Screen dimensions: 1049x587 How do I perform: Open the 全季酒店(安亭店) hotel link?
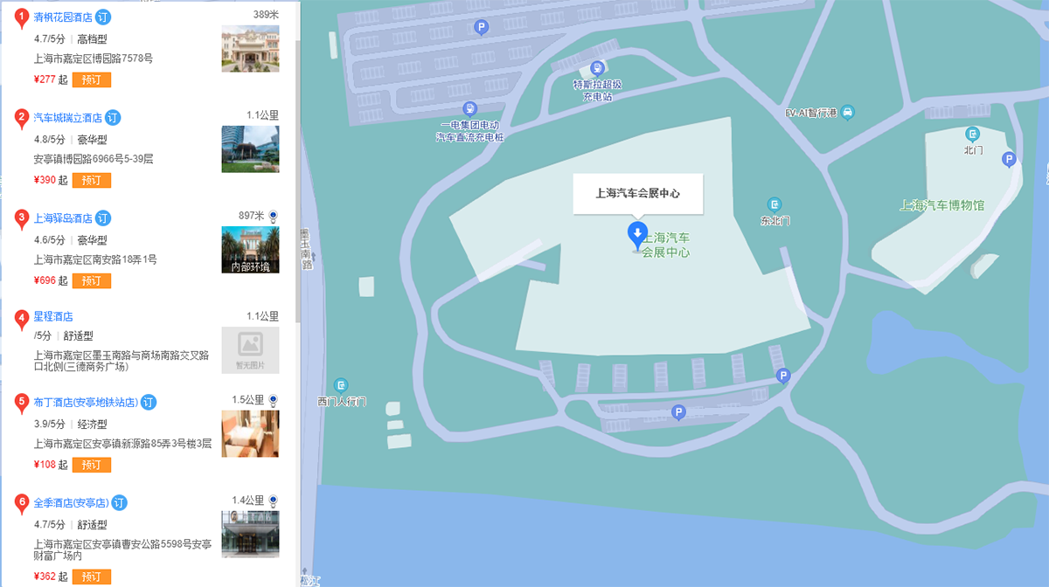coord(71,503)
